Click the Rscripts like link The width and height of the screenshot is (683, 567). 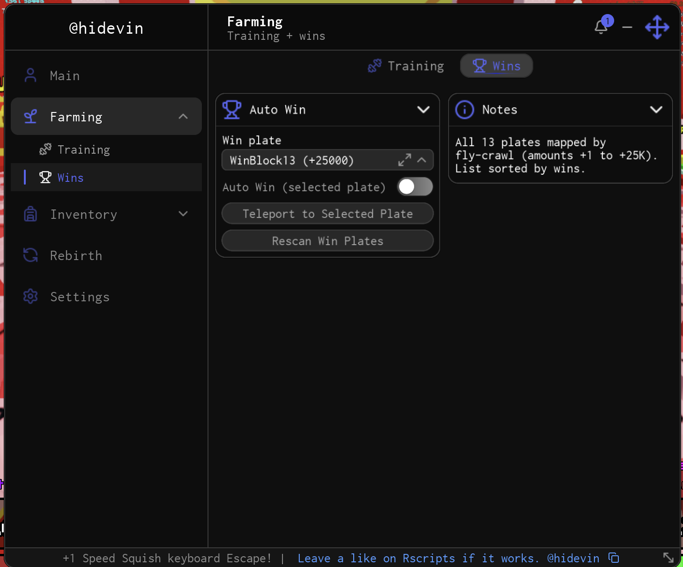coord(448,558)
